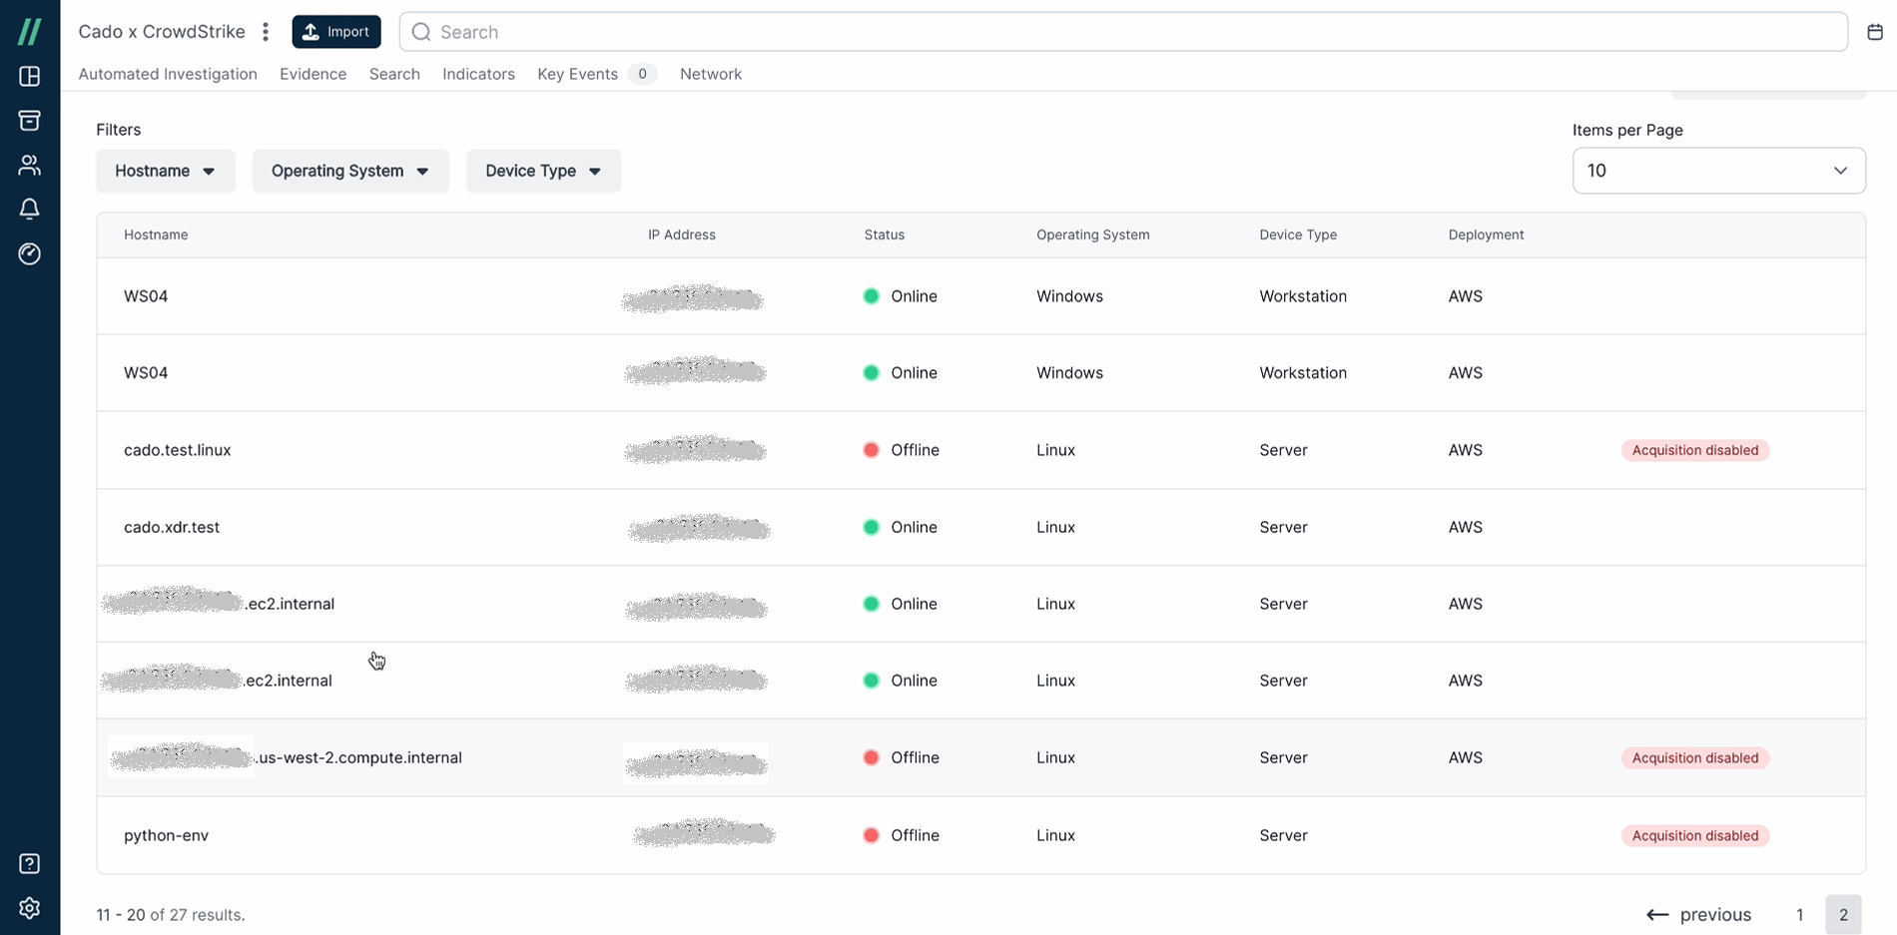Click the Cado logo in the sidebar

pos(30,32)
